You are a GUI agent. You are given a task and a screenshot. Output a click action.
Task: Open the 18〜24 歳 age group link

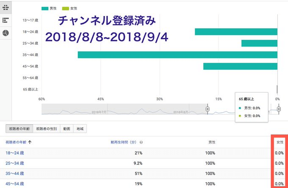click(x=15, y=153)
